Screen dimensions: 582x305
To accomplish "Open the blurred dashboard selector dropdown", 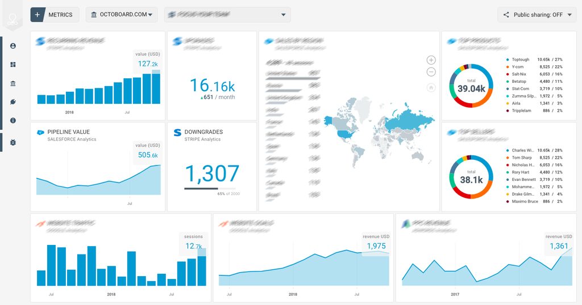I will pos(227,15).
